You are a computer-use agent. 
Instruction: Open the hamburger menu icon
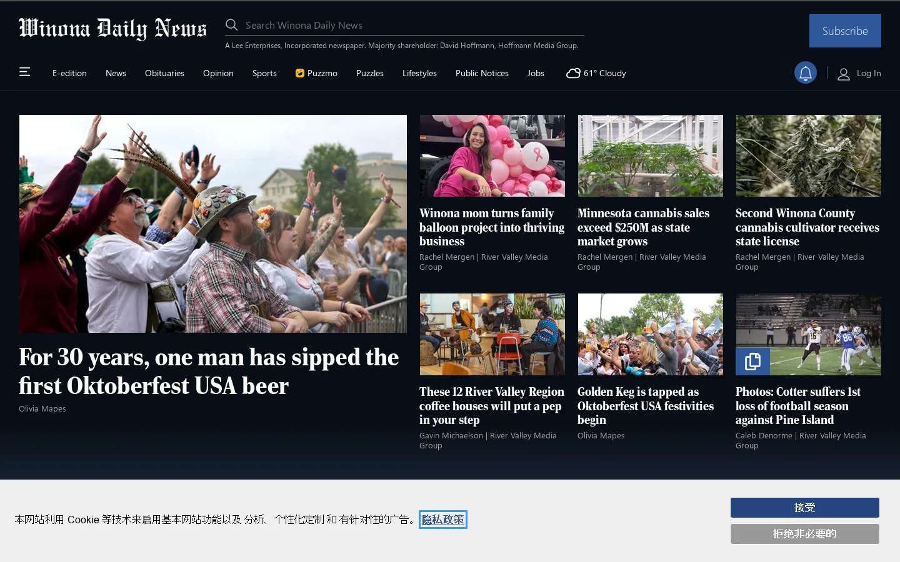tap(25, 72)
